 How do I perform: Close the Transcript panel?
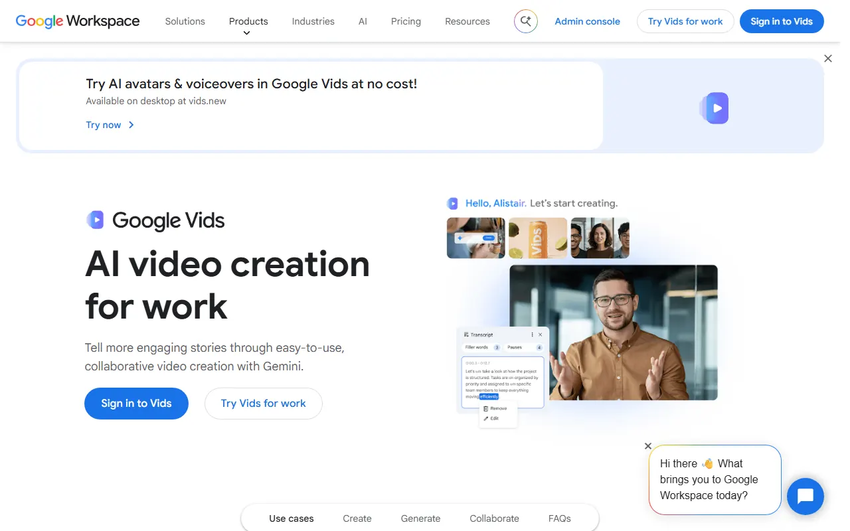click(540, 335)
